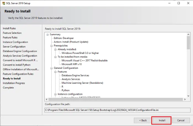The height and width of the screenshot is (126, 193).
Task: Click the horizontal scrollbar thumb
Action: (116, 99)
